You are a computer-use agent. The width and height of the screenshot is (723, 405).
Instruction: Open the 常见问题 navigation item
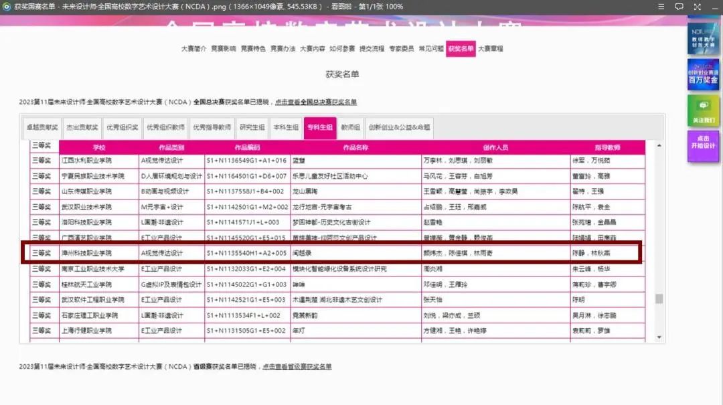[431, 48]
